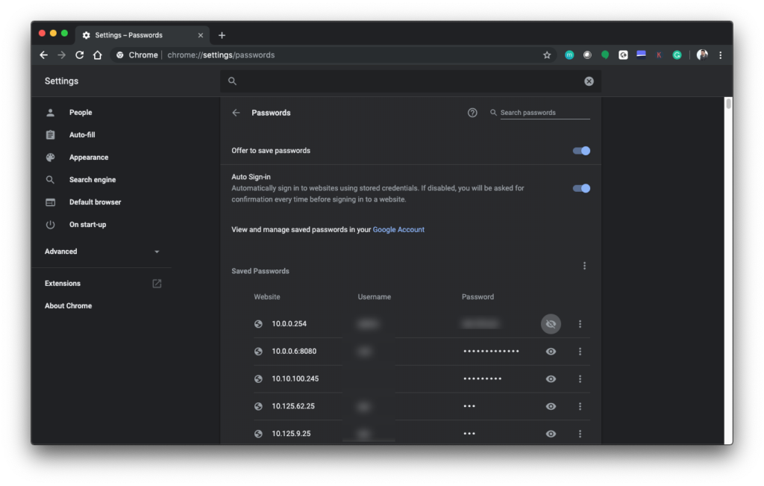This screenshot has width=764, height=486.
Task: Open more actions menu for 10.10.100.245
Action: click(x=580, y=379)
